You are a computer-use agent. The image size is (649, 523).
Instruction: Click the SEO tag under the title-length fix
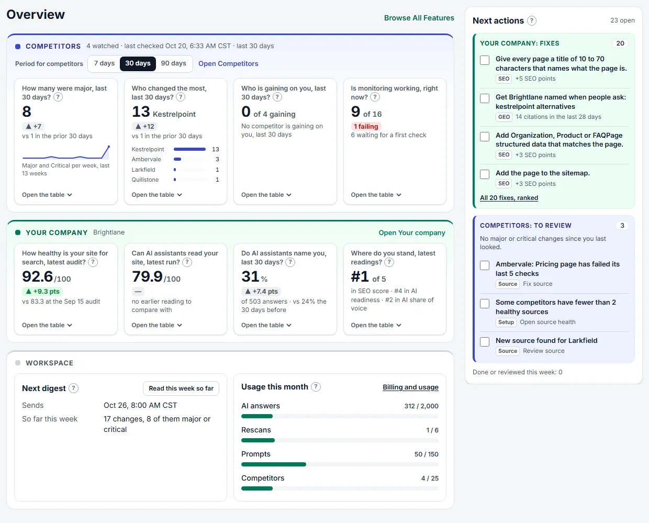pos(504,79)
